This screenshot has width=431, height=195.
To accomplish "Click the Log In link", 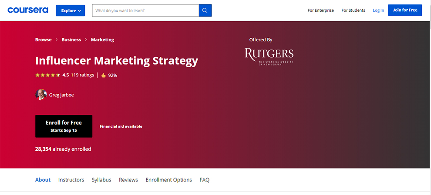I will point(378,10).
